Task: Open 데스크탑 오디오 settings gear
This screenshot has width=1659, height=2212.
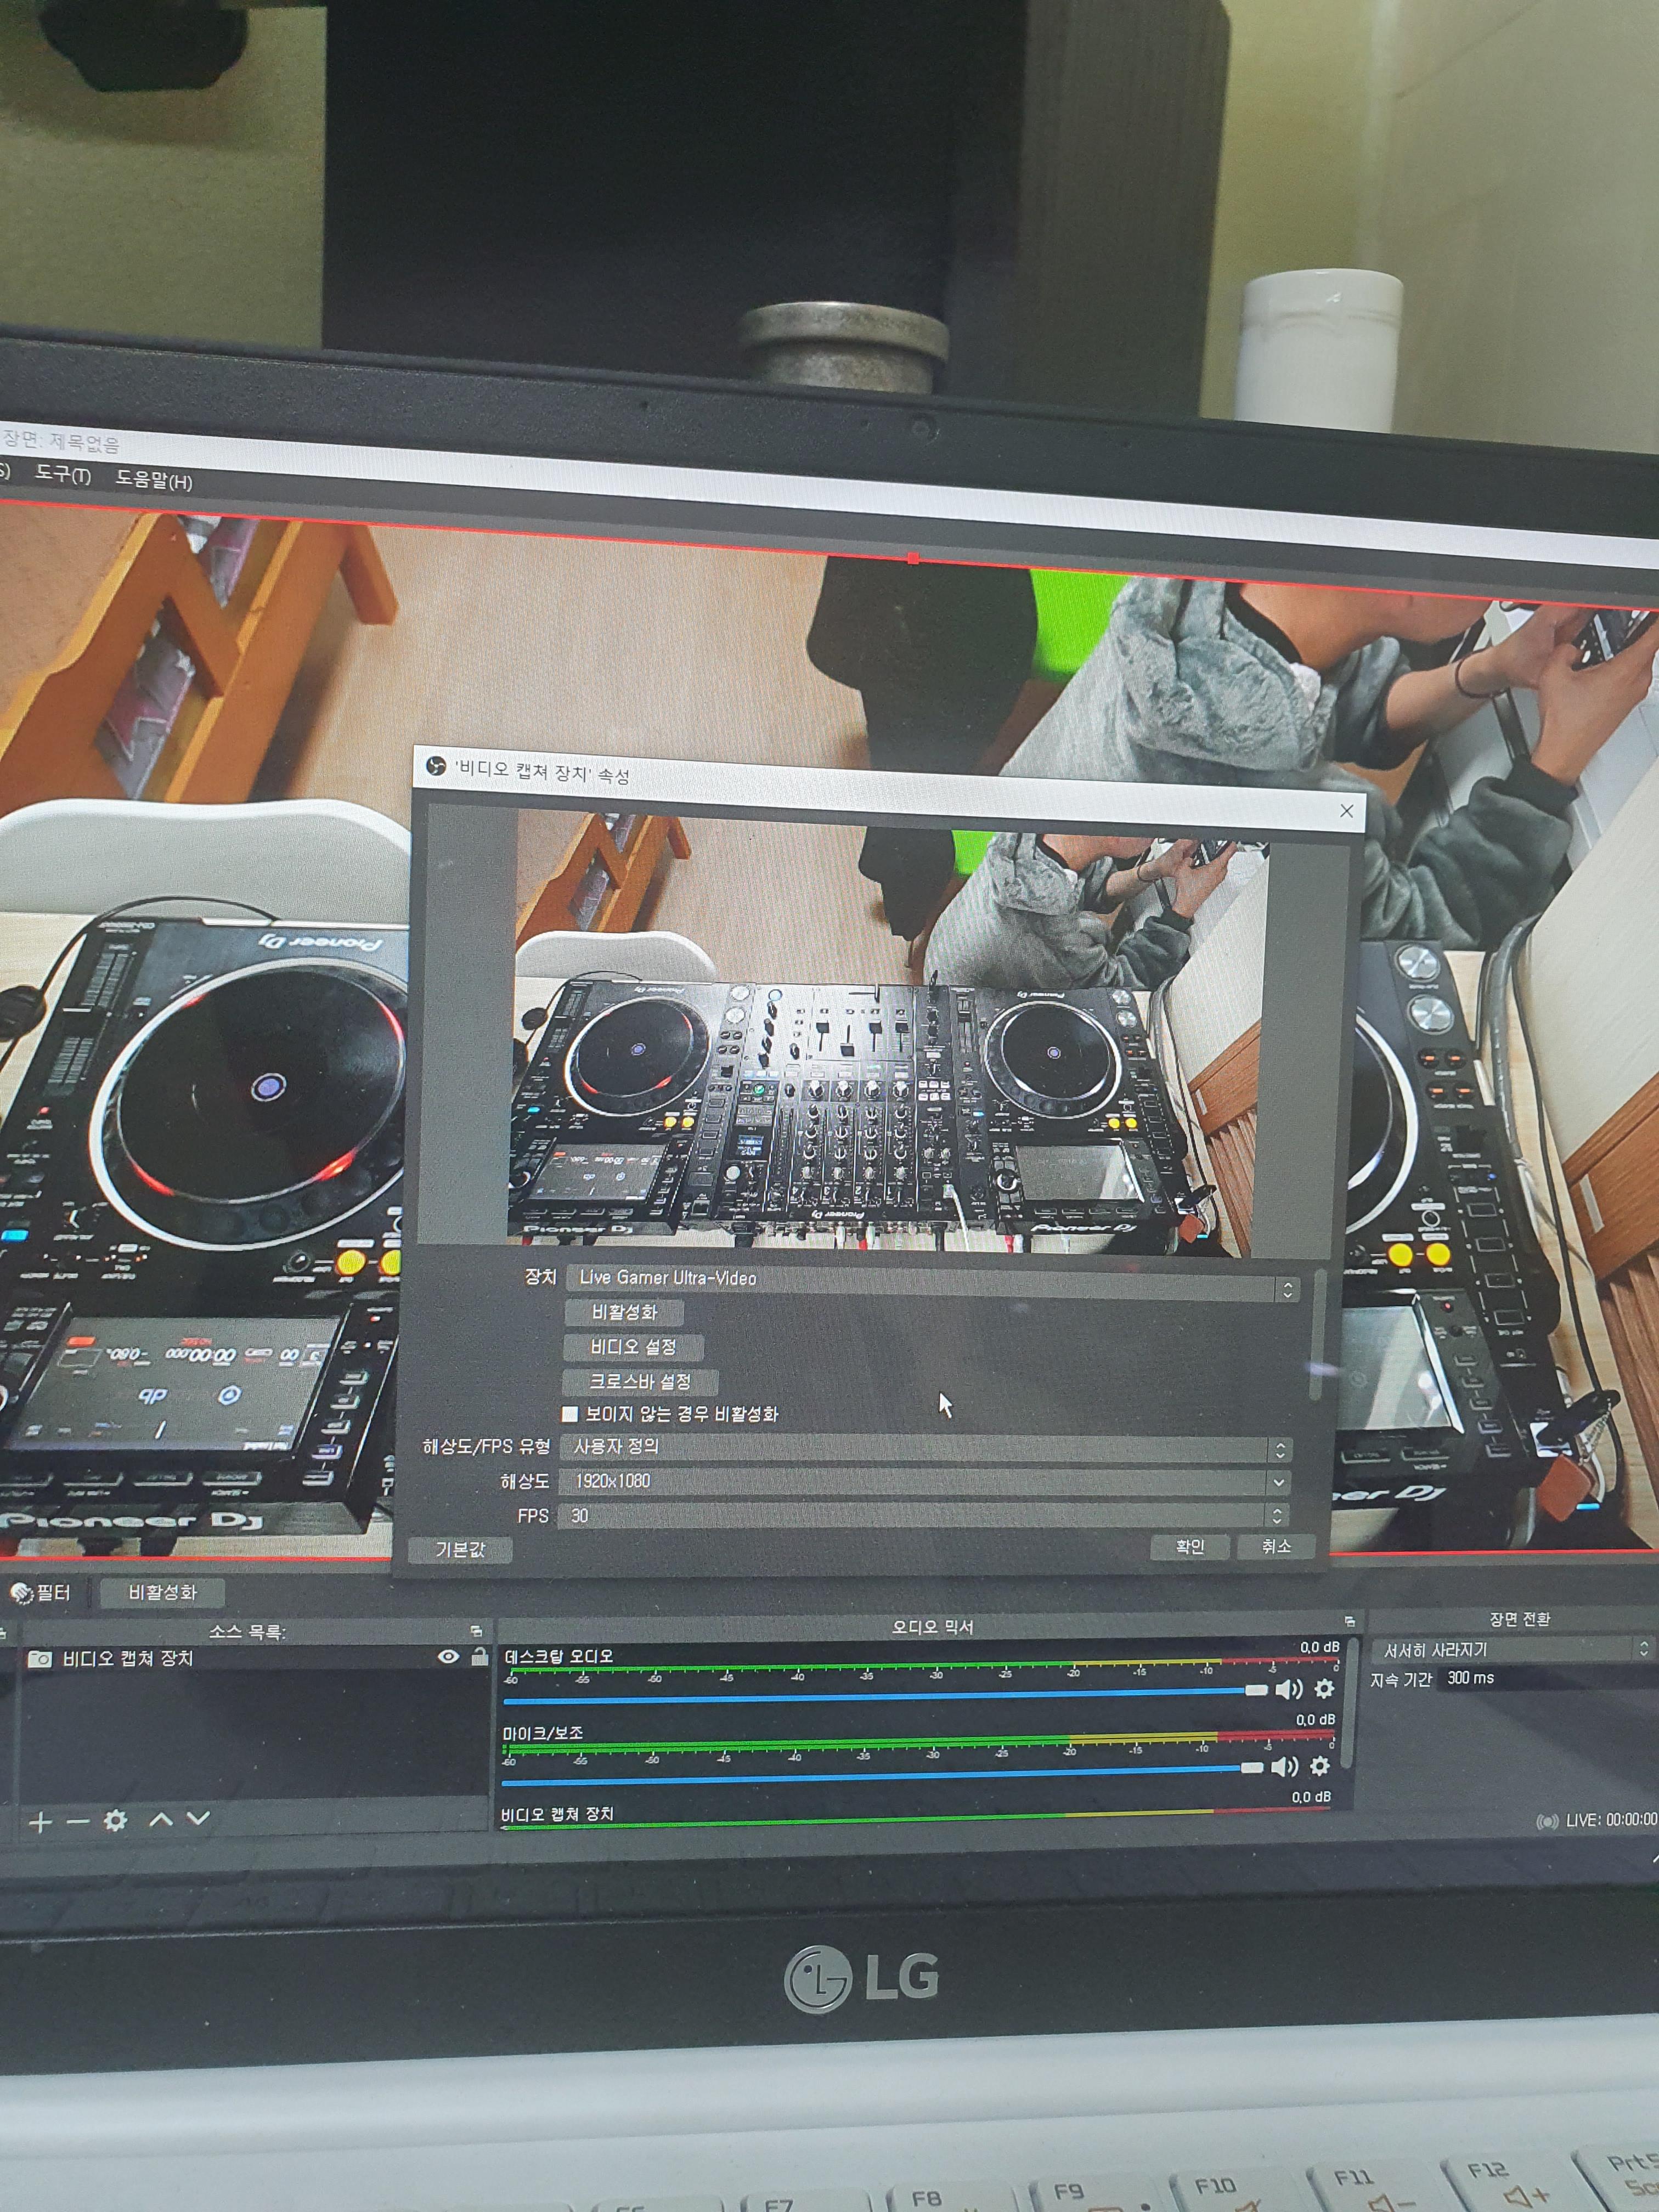Action: click(1324, 1689)
